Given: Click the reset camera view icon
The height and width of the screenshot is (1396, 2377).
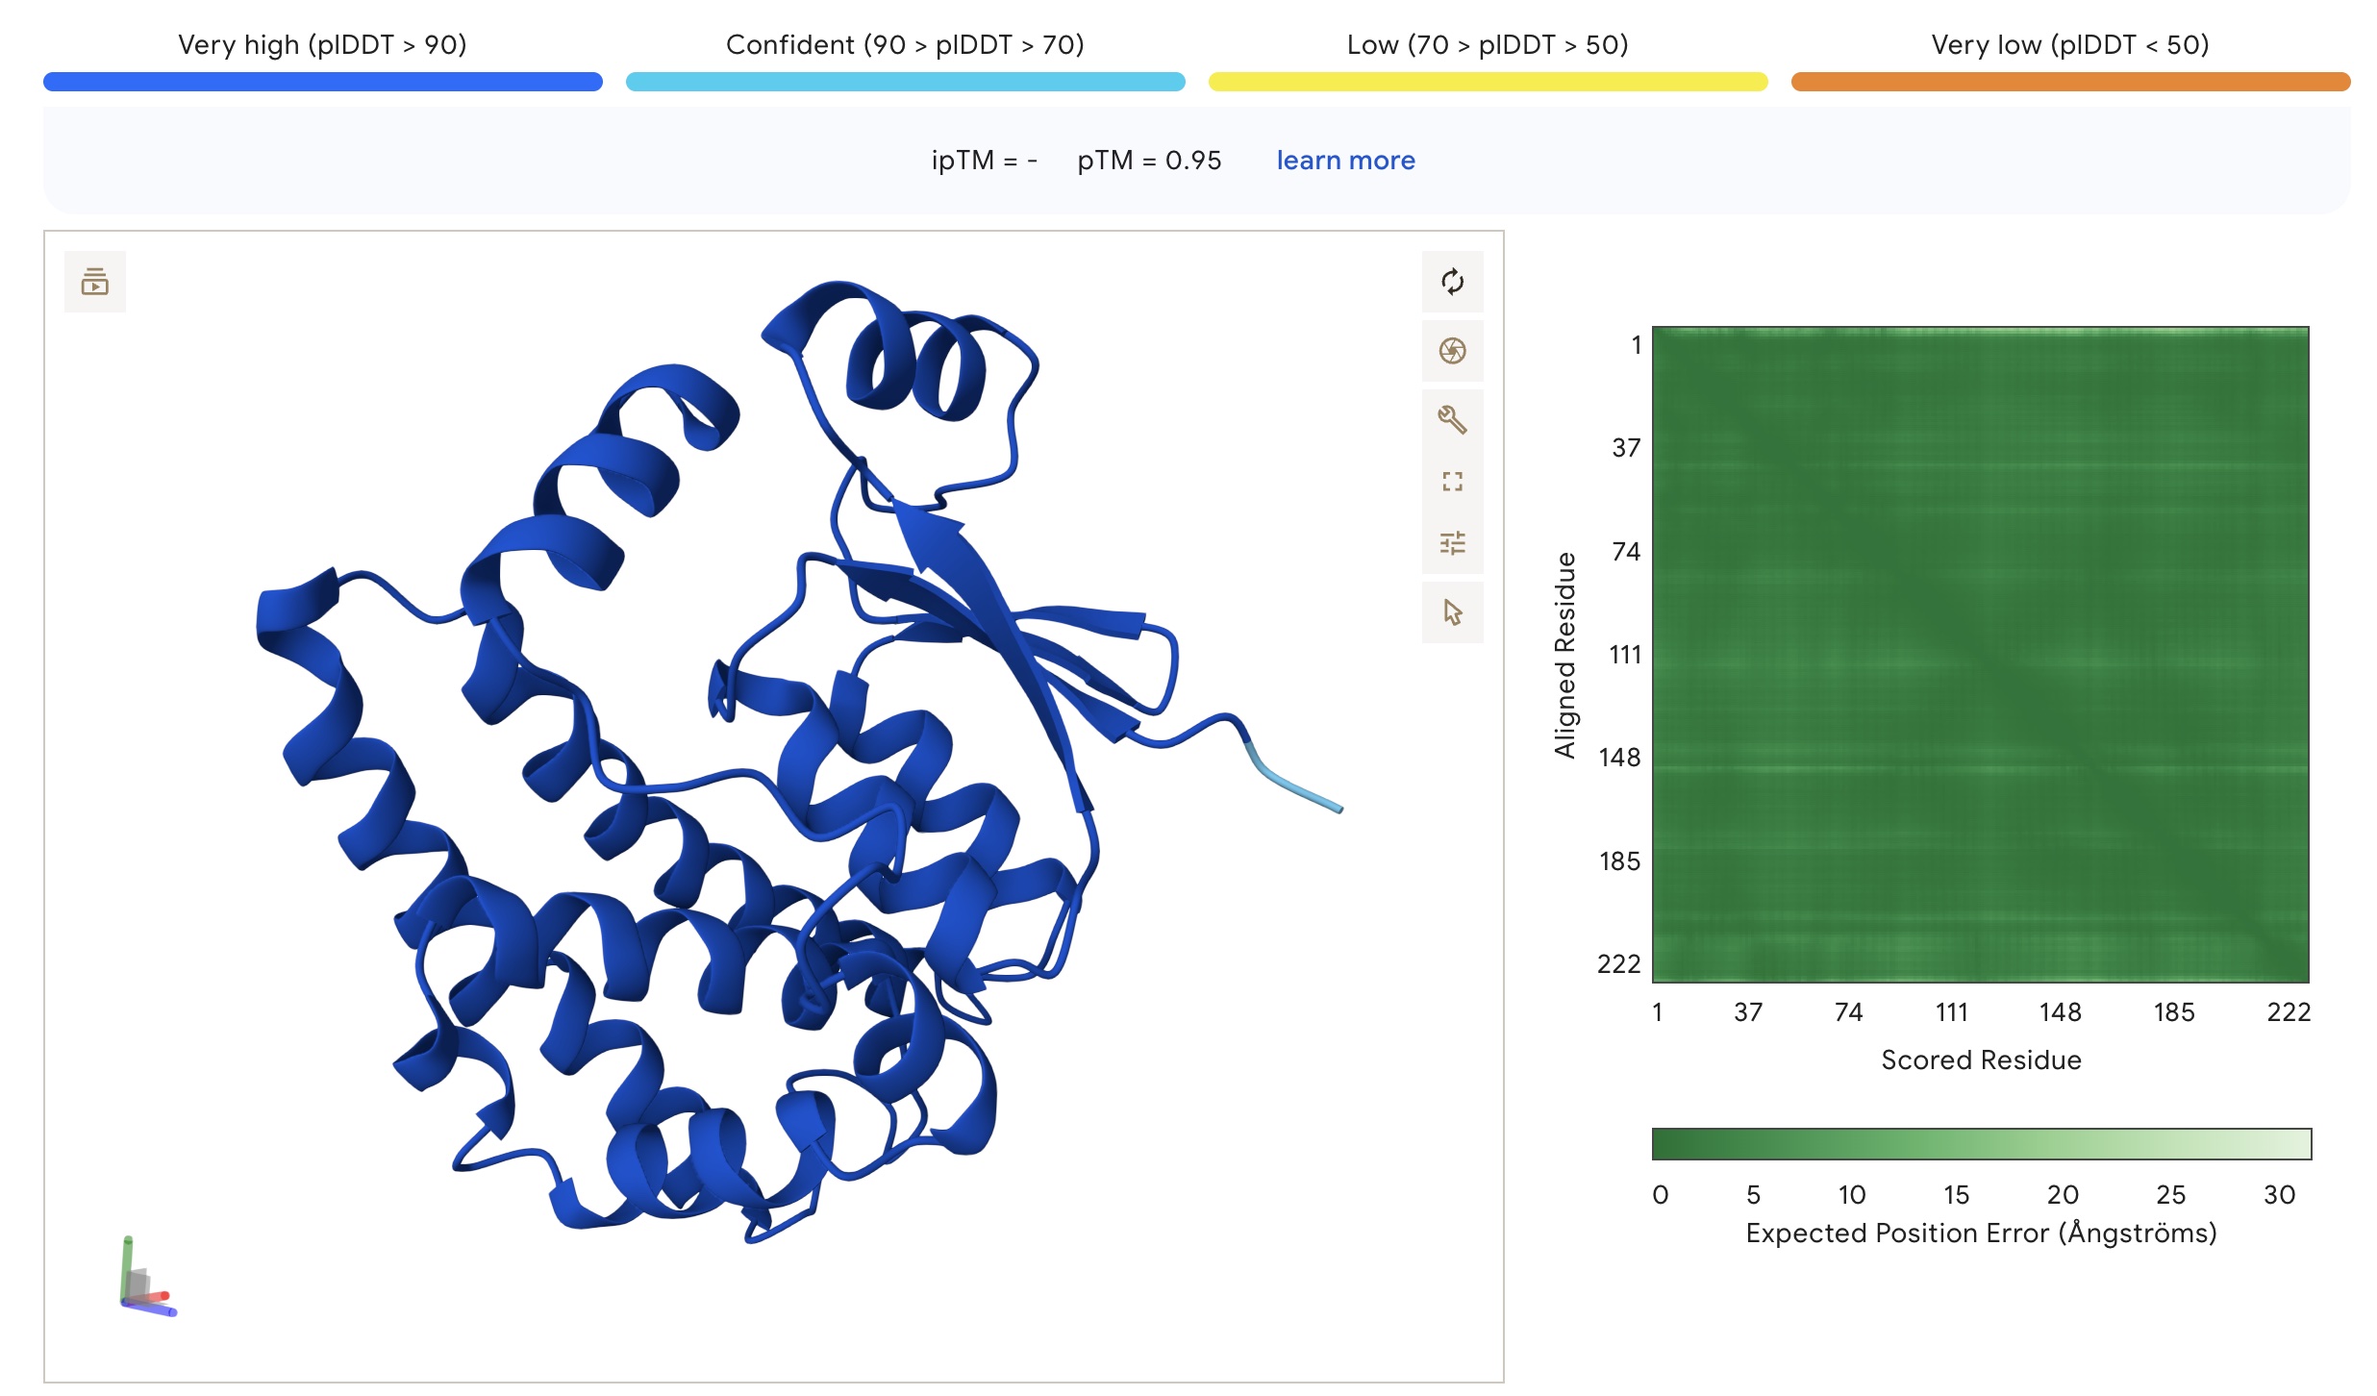Looking at the screenshot, I should click(x=1452, y=282).
